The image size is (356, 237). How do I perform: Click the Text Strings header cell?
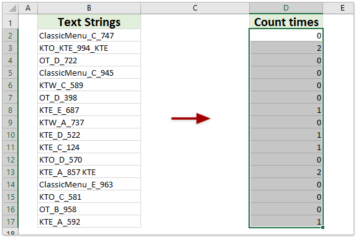(x=89, y=22)
